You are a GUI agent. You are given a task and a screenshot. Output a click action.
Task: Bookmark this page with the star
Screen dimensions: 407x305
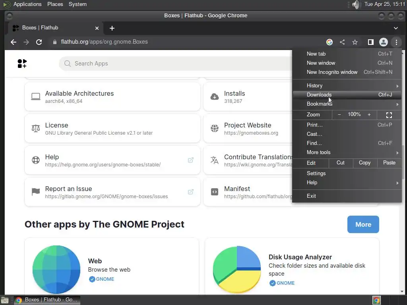pos(355,42)
